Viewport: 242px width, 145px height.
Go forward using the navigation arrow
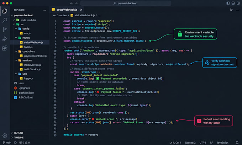pyautogui.click(x=77, y=3)
